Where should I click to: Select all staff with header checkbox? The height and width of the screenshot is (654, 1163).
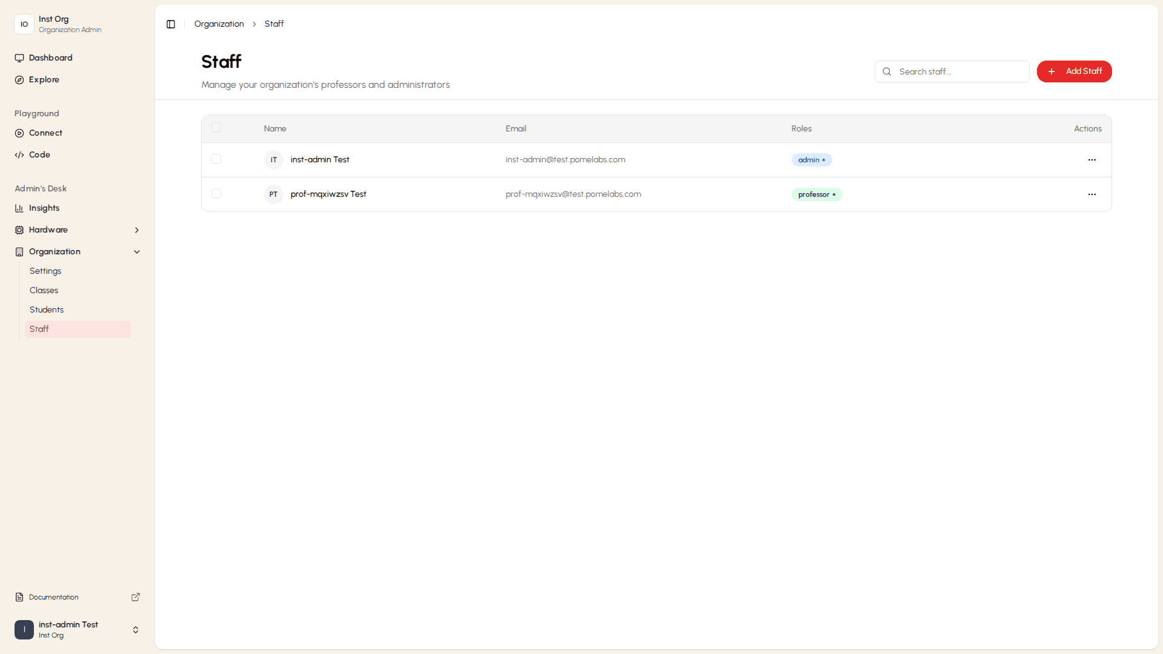(216, 128)
